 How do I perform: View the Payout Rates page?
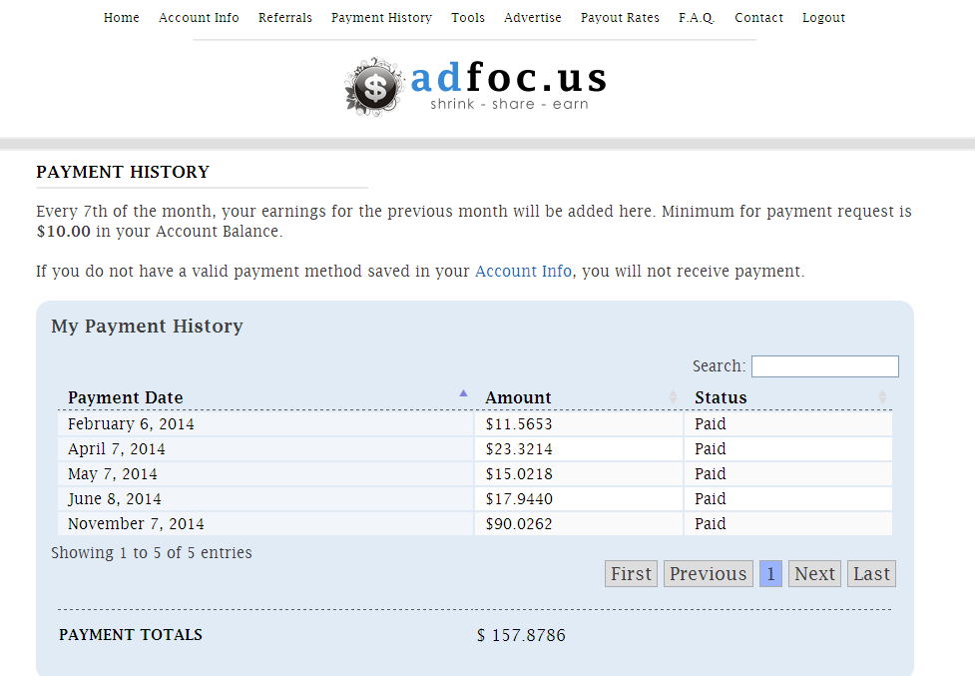[x=620, y=18]
